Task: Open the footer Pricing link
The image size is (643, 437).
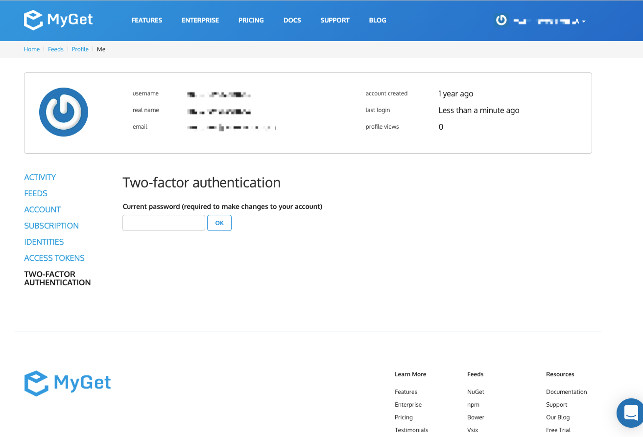Action: coord(404,417)
